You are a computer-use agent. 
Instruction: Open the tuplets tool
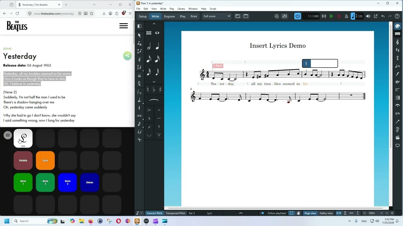click(139, 116)
